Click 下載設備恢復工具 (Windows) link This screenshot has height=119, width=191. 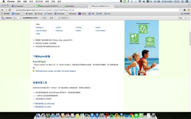tap(44, 104)
